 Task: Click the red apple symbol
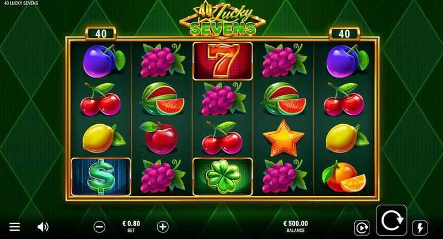point(159,138)
